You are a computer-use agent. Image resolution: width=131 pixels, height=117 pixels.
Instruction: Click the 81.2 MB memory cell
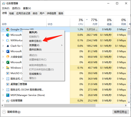tap(92, 51)
